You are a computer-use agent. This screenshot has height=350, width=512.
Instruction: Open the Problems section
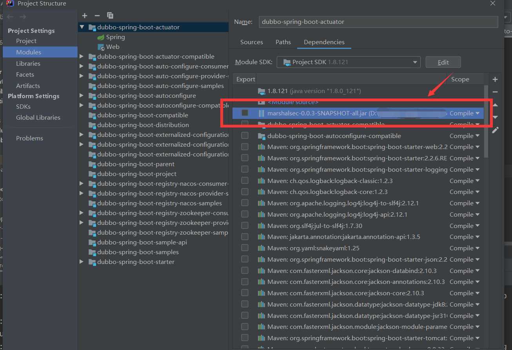29,138
